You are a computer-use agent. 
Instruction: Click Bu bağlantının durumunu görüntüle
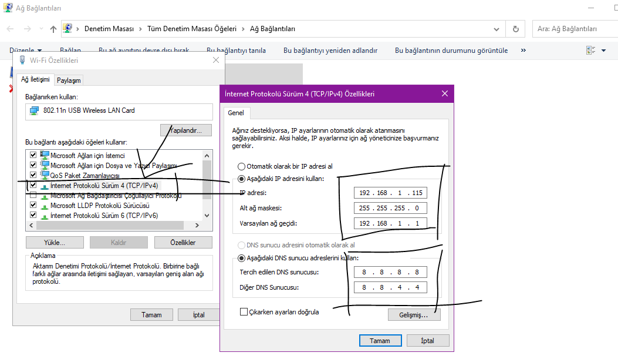coord(451,51)
